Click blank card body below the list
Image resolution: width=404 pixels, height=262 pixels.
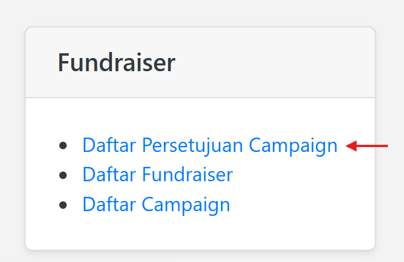pyautogui.click(x=200, y=233)
